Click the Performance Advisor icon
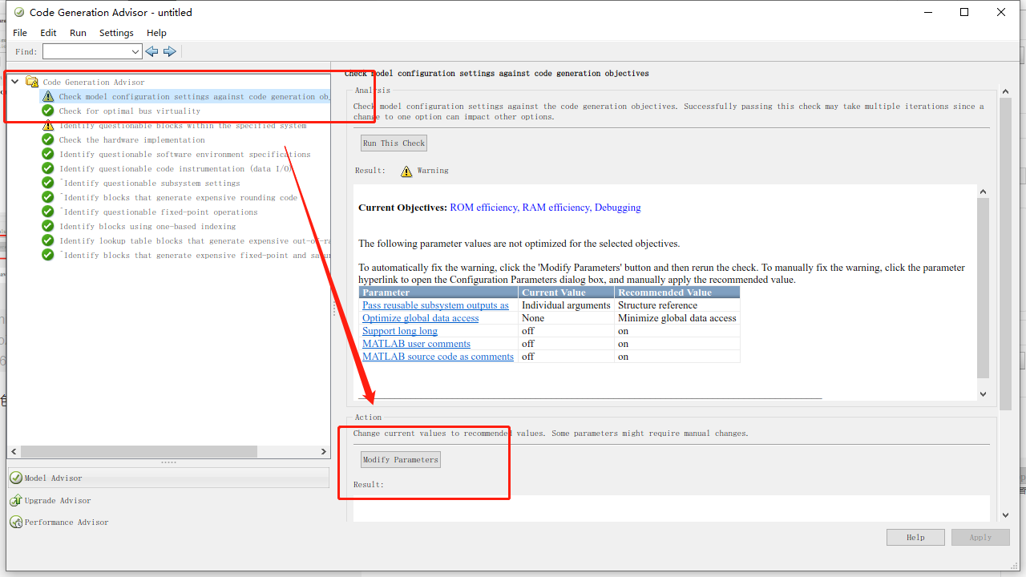Image resolution: width=1026 pixels, height=577 pixels. coord(16,522)
